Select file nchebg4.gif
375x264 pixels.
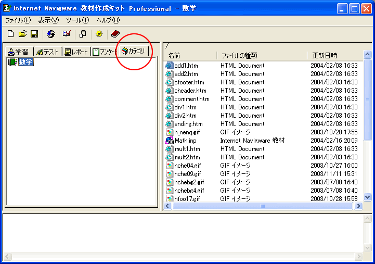tap(189, 191)
